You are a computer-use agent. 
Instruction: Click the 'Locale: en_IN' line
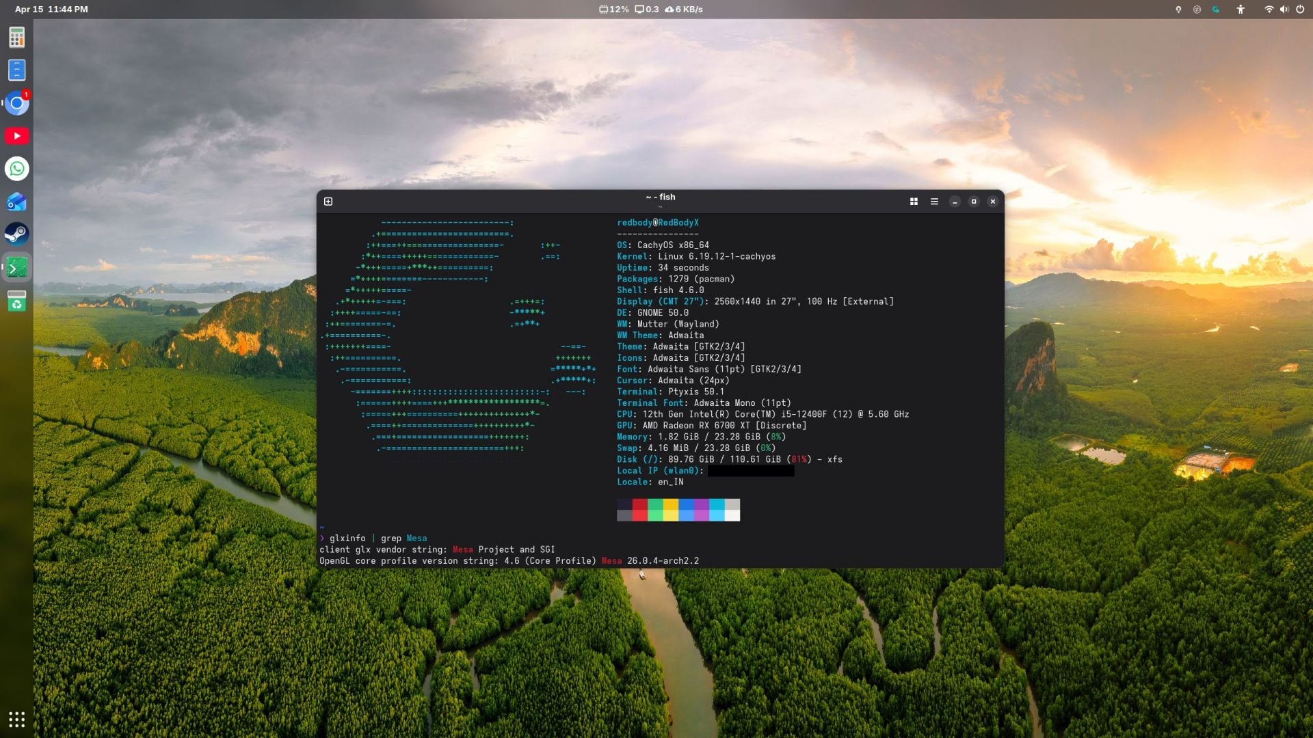[650, 482]
